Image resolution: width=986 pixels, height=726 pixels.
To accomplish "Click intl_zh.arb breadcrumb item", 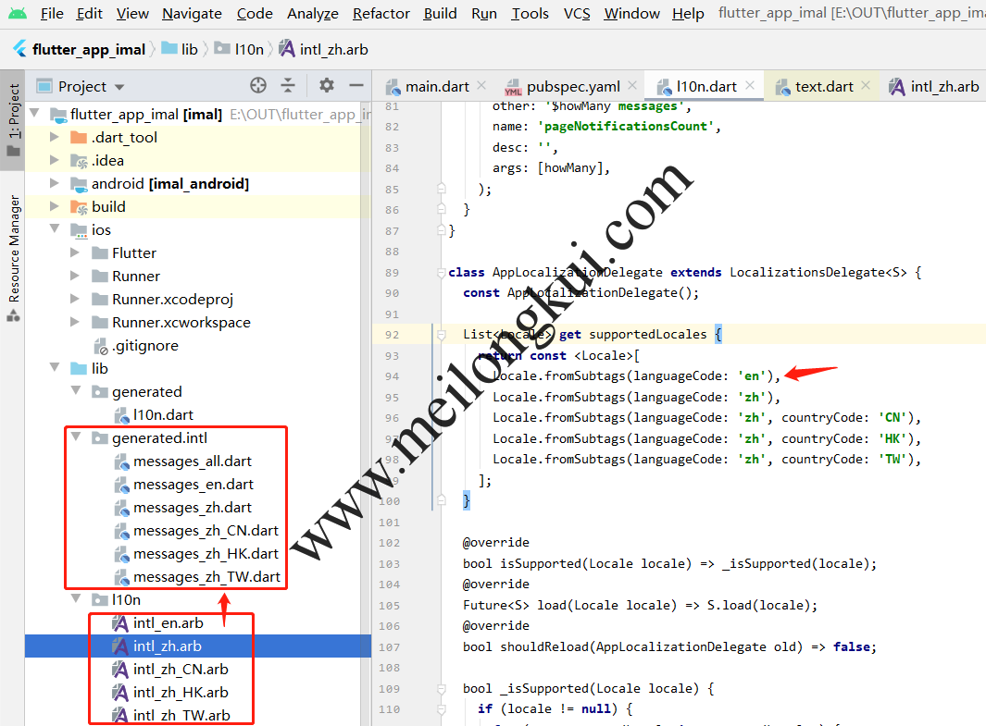I will tap(324, 49).
